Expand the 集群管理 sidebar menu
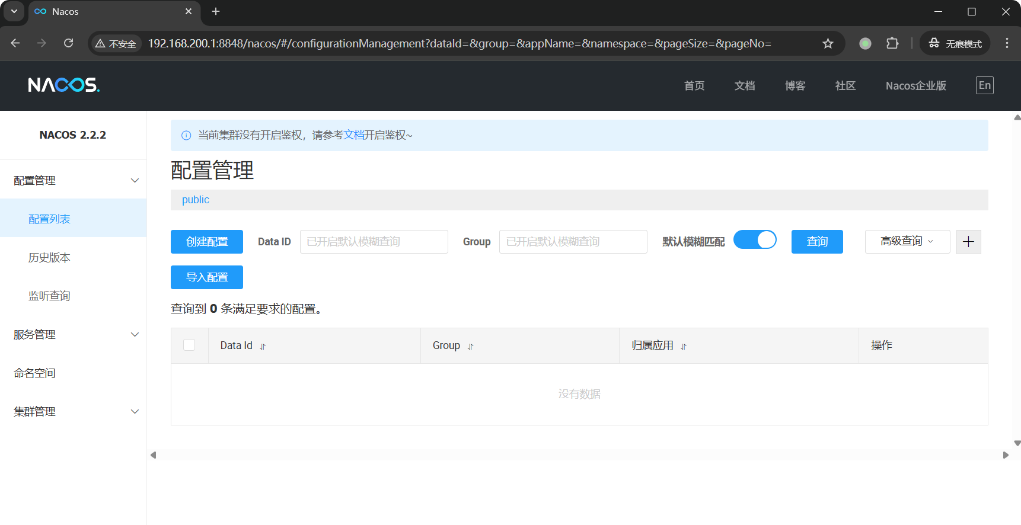This screenshot has width=1021, height=525. pos(73,412)
